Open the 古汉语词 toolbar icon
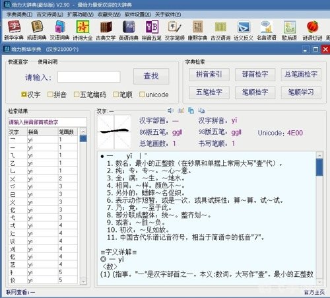This screenshot has width=330, height=298. [220, 30]
